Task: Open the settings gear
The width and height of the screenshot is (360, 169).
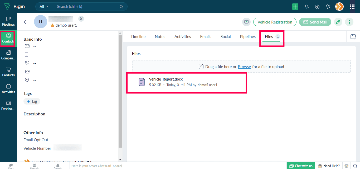Action: 328,7
